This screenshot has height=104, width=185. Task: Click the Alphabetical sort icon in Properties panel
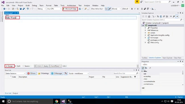tap(146, 68)
